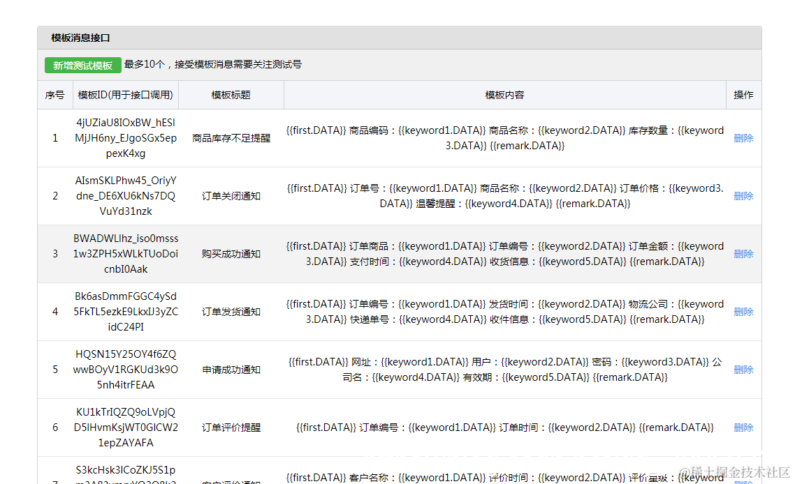Click sequence number 6 cell
795x484 pixels.
click(54, 428)
